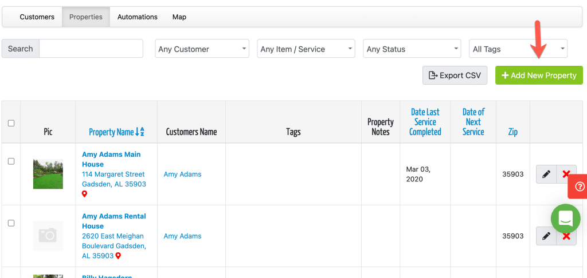Select all properties with header checkbox
Screen dimensions: 587x278
point(11,123)
